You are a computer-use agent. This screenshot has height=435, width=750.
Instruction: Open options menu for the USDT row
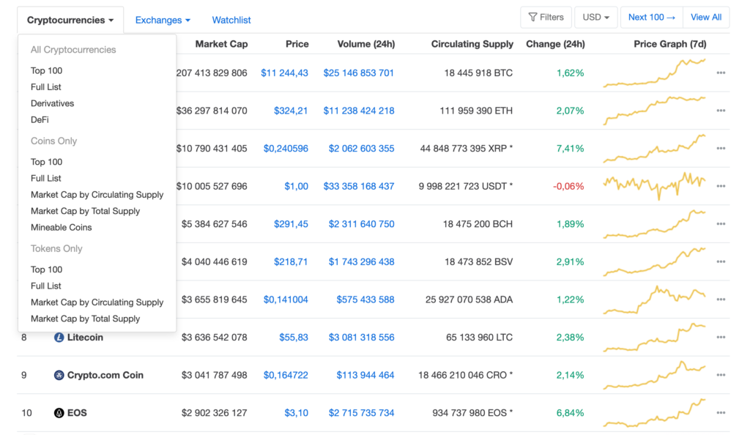(x=721, y=186)
